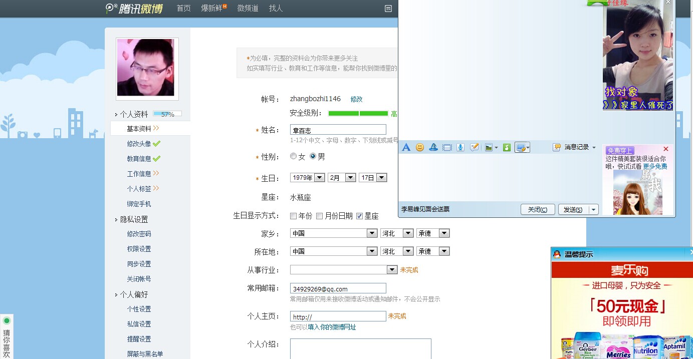The width and height of the screenshot is (693, 359).
Task: Uncheck the 星座 display checkbox
Action: 359,216
